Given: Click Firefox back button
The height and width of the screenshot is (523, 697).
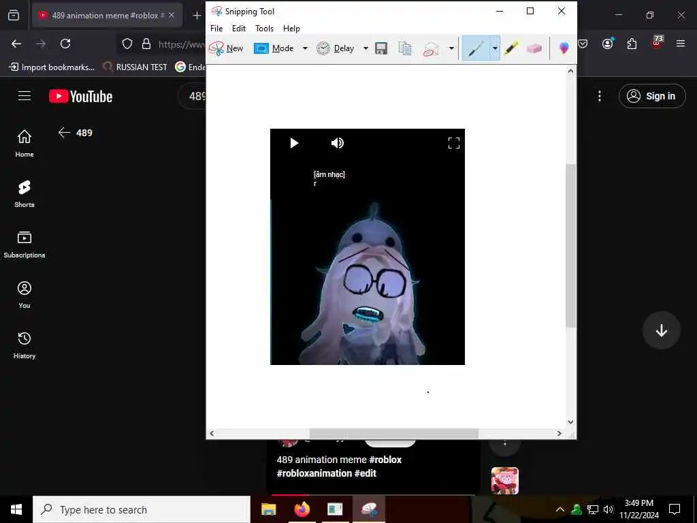Looking at the screenshot, I should tap(16, 44).
